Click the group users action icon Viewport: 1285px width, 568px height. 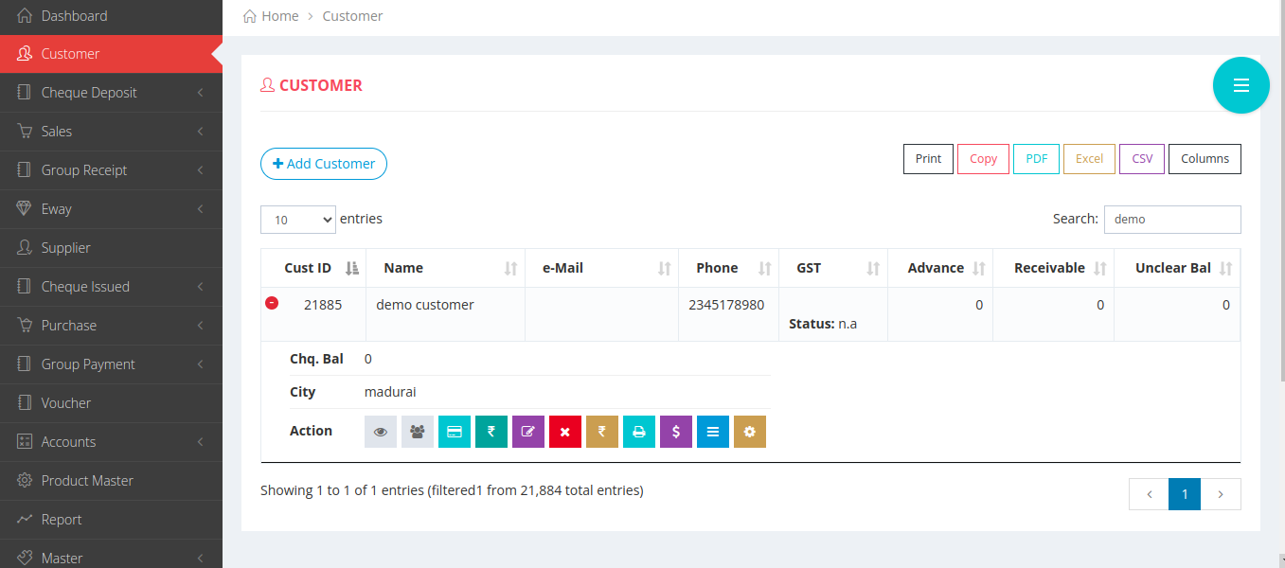click(418, 432)
